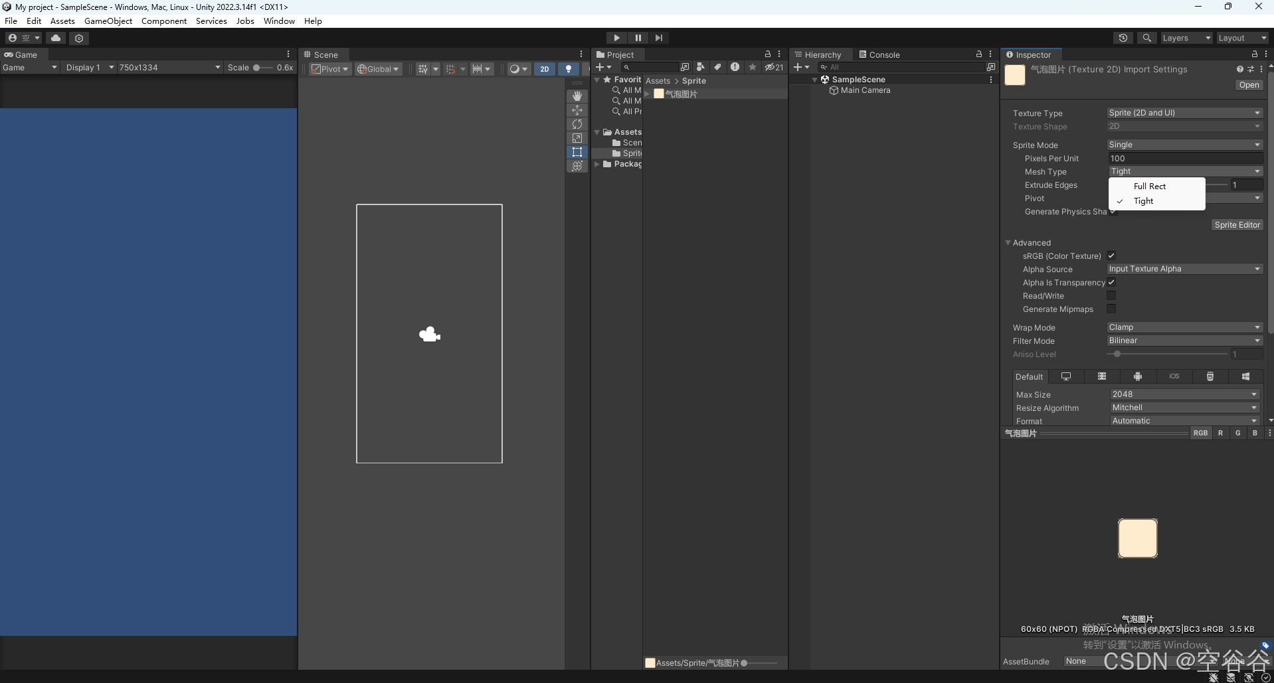Select the Rect Transform tool
Screen dimensions: 1274x683
coord(577,152)
